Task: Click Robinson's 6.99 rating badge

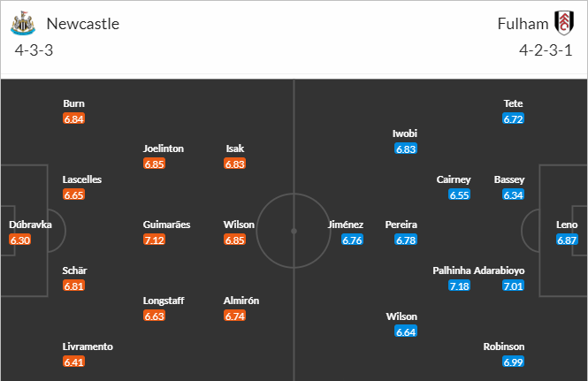Action: click(x=514, y=363)
